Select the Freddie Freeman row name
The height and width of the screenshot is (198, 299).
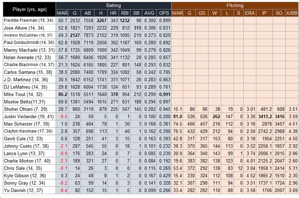coord(29,20)
